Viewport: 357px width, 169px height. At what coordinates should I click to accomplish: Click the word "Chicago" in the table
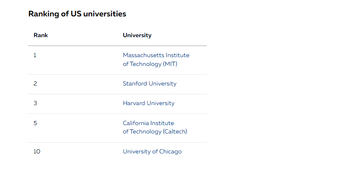point(170,151)
